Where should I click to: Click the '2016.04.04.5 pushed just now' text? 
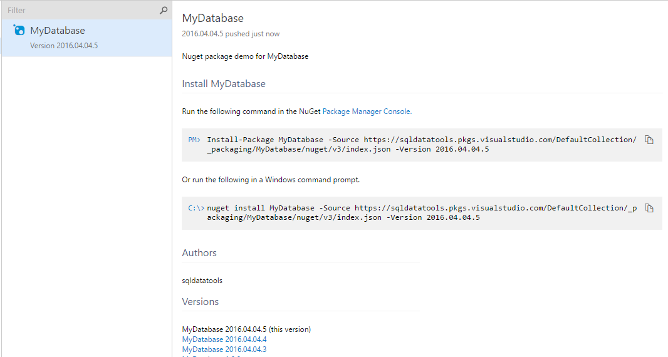click(x=231, y=34)
